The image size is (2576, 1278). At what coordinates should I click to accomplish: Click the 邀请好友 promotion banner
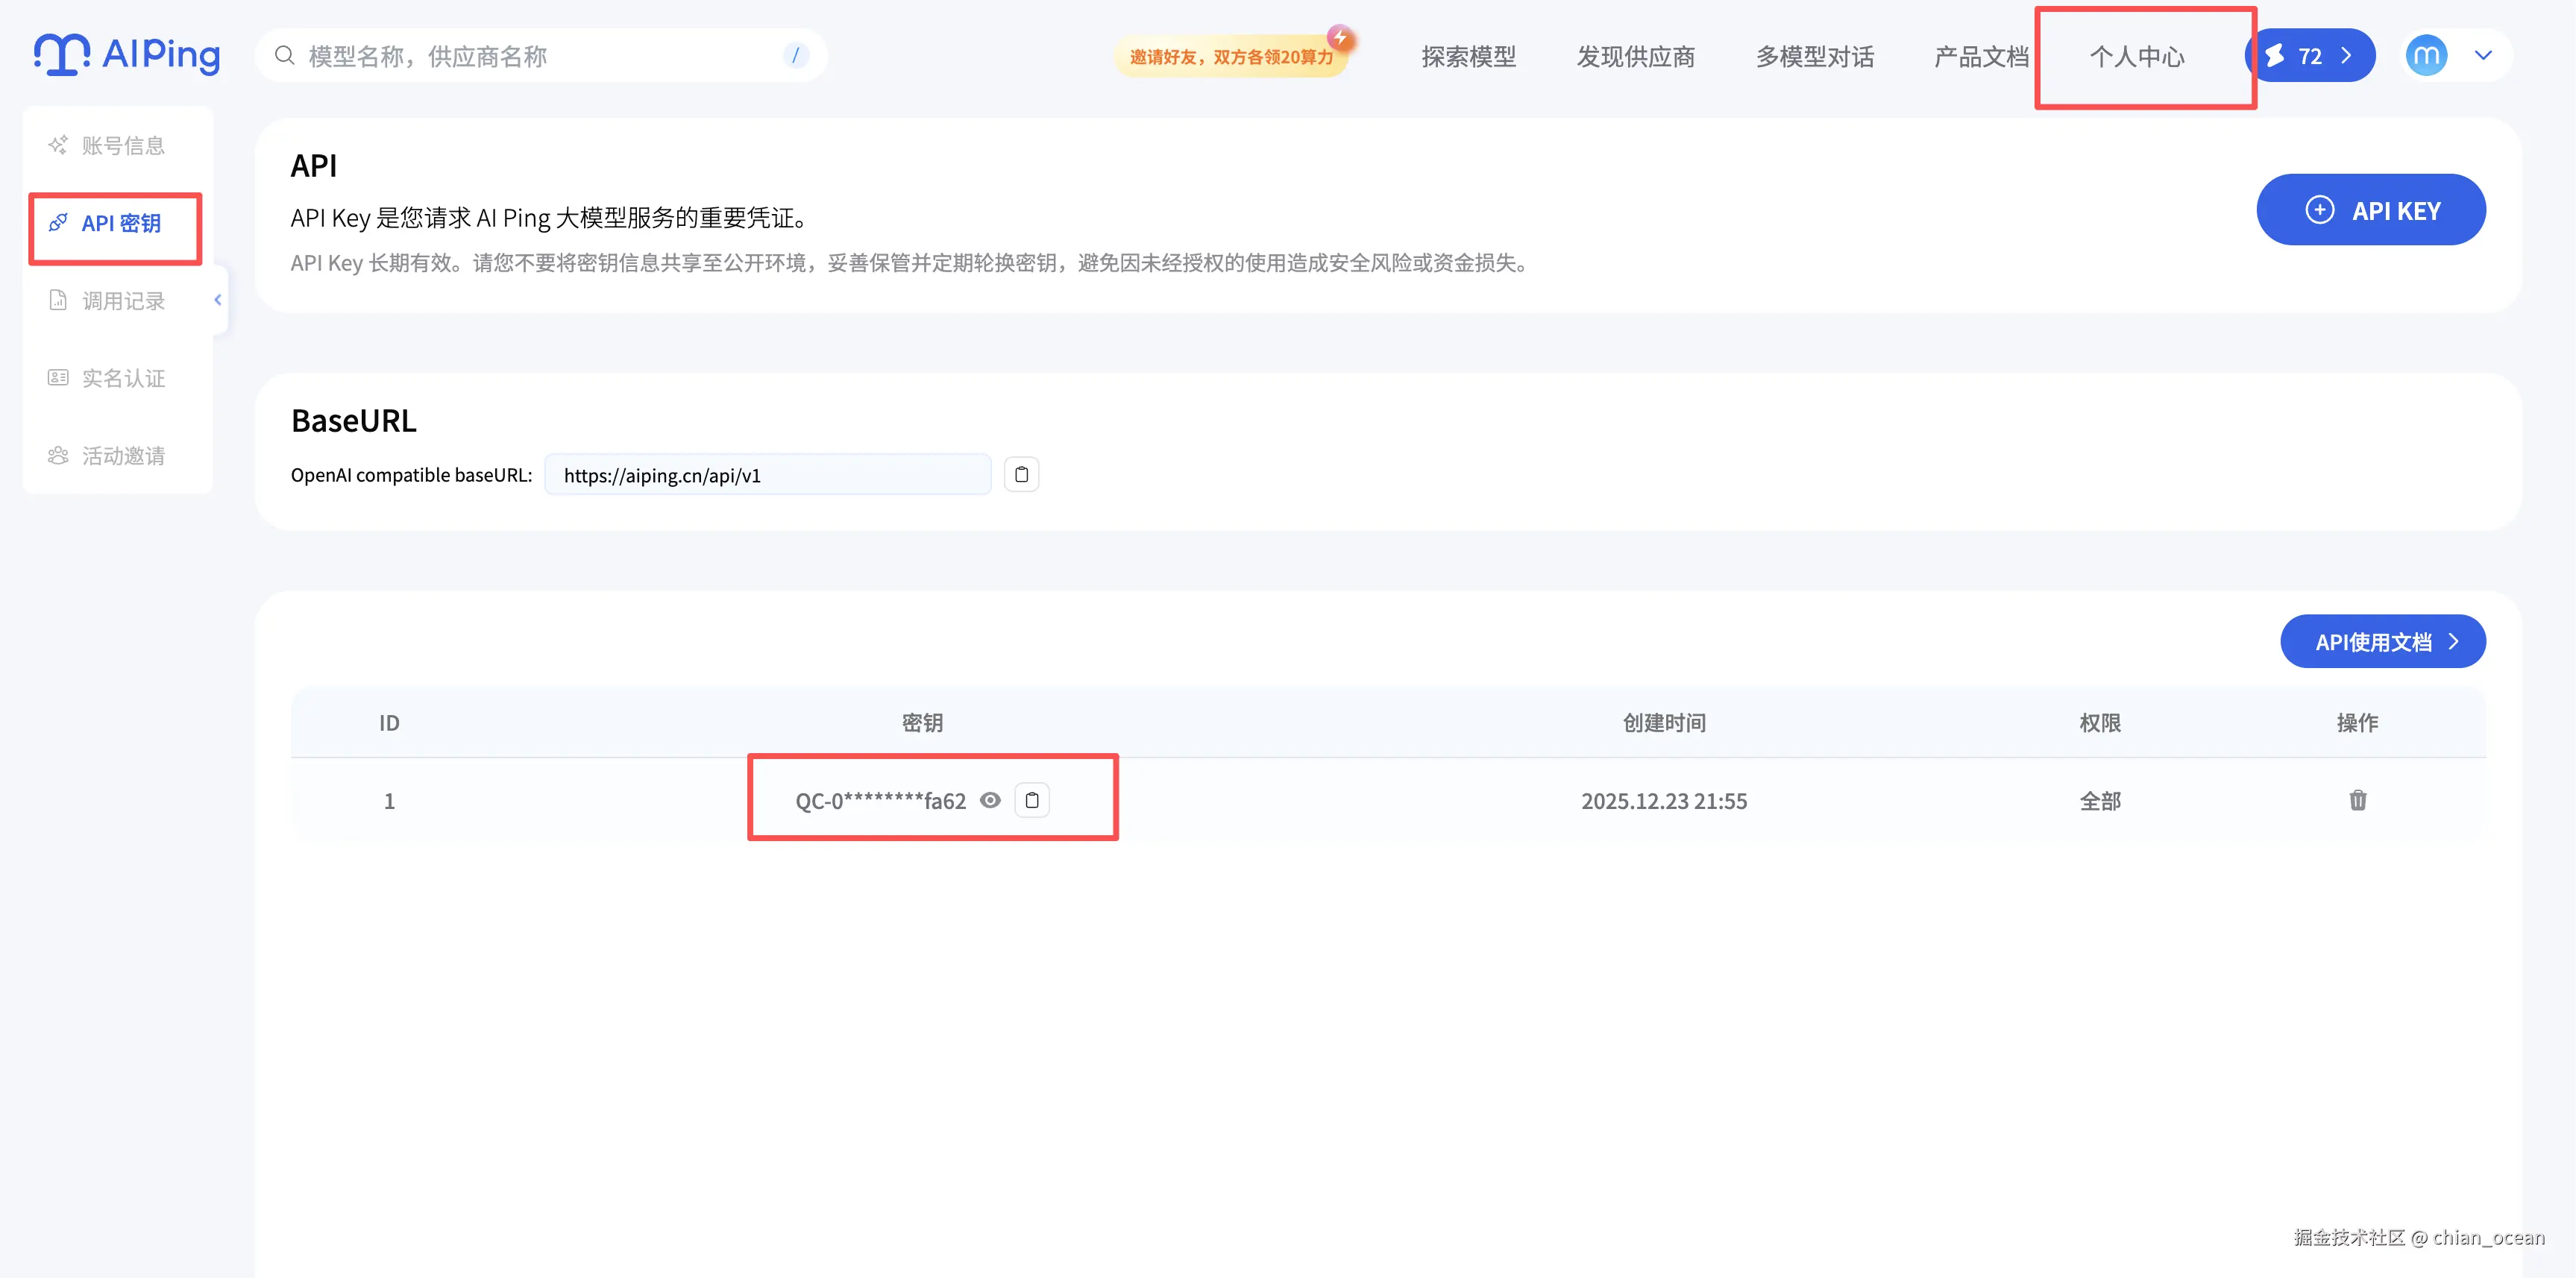coord(1231,56)
